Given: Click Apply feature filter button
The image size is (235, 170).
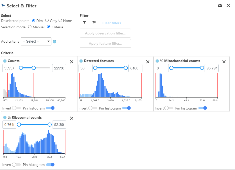Looking at the screenshot, I should pyautogui.click(x=105, y=43).
